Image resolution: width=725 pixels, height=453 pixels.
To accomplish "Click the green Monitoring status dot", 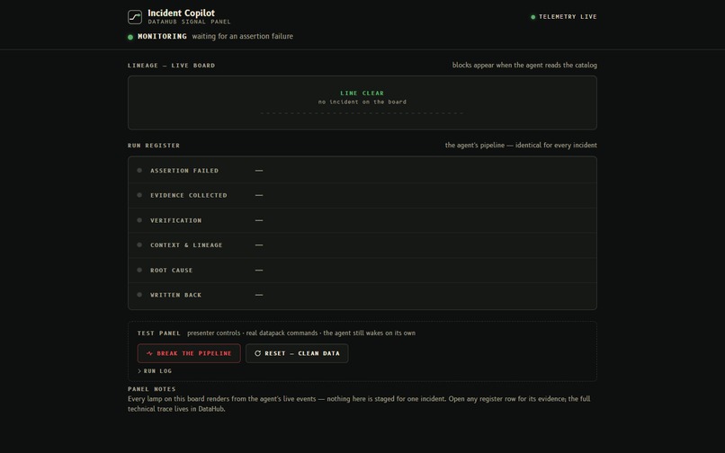I will tap(130, 37).
